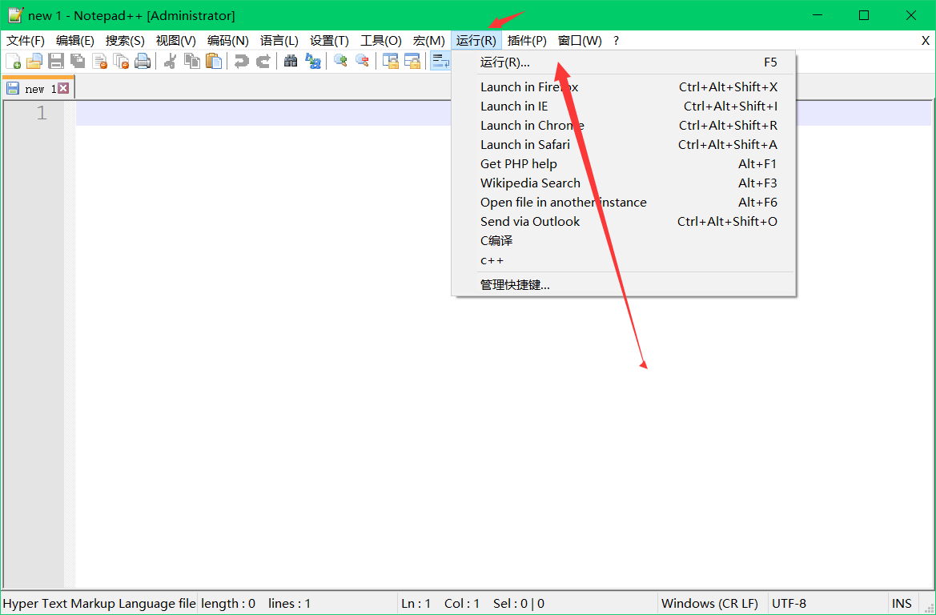This screenshot has width=936, height=615.
Task: Open the 语言(L) menu
Action: [278, 40]
